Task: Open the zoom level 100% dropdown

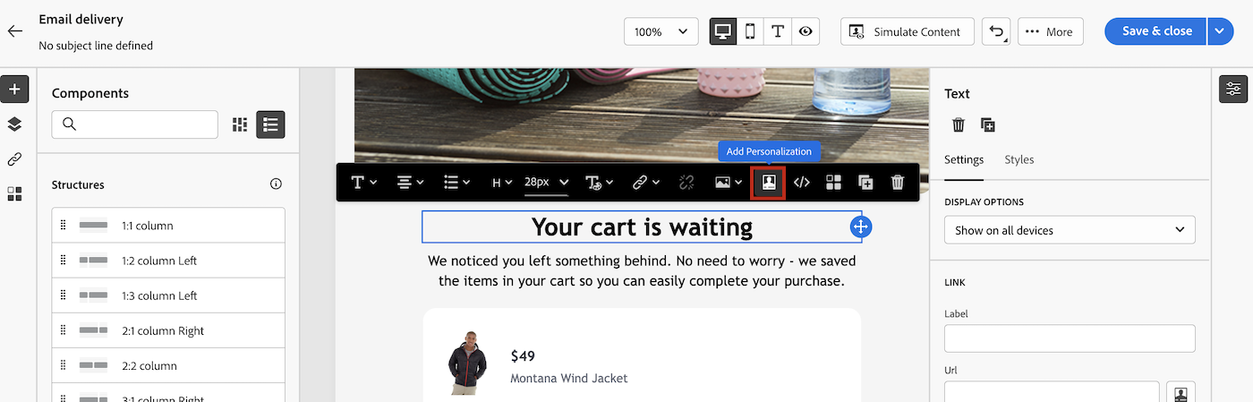Action: tap(661, 31)
